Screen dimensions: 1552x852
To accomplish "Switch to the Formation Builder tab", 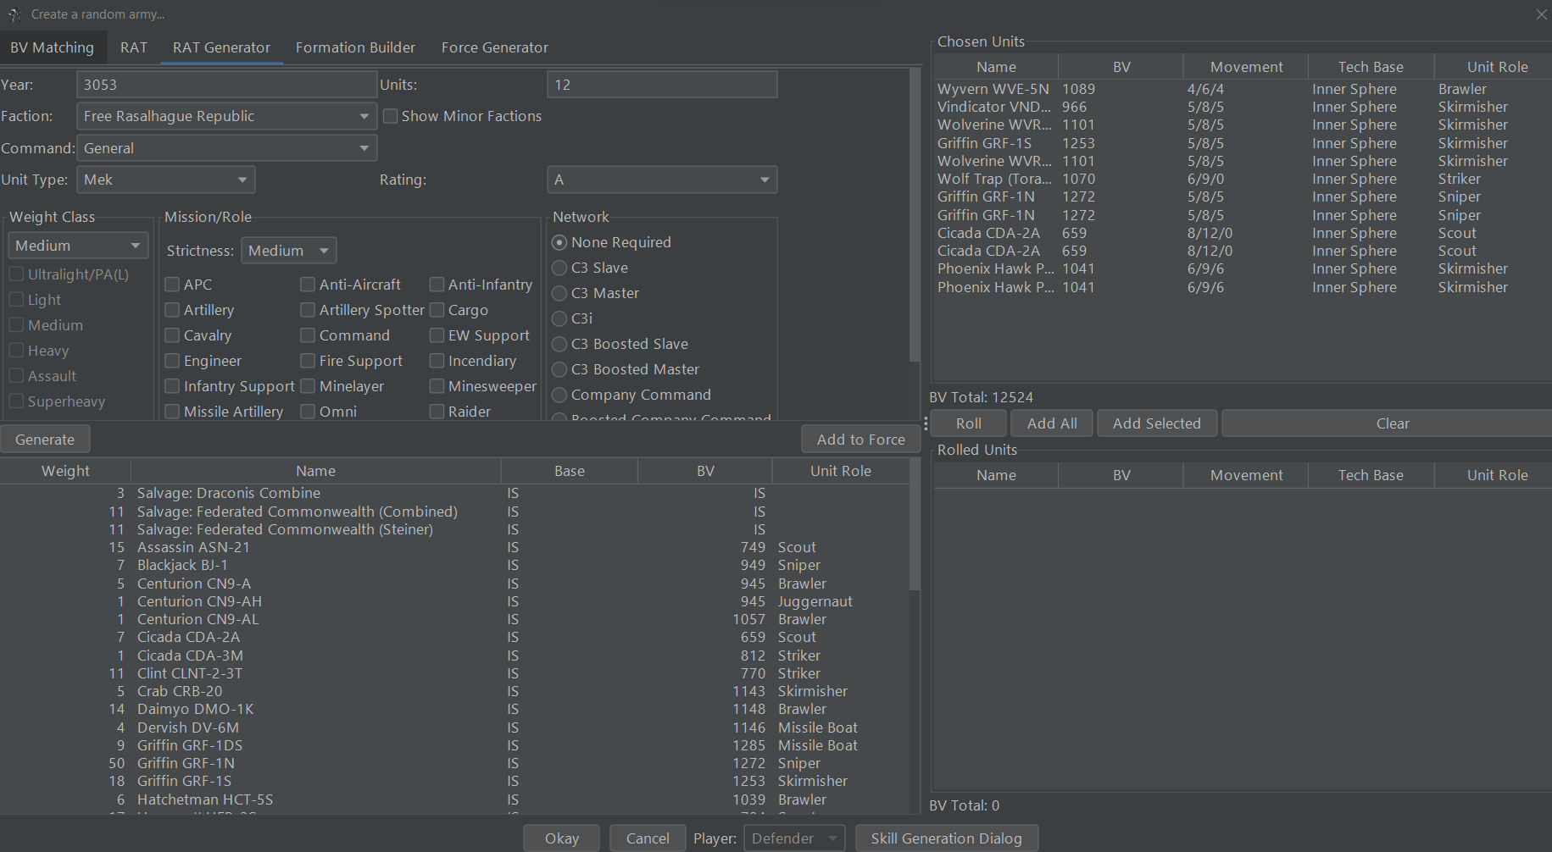I will [355, 47].
